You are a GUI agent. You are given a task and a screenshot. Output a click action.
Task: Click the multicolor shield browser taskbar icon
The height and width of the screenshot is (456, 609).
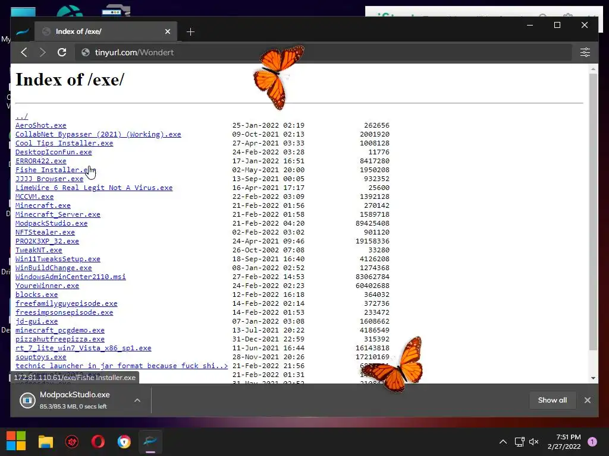click(124, 441)
